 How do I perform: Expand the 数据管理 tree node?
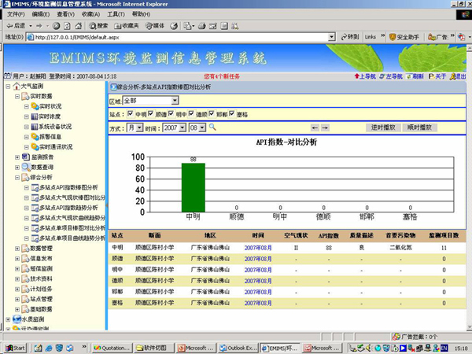tap(17, 249)
